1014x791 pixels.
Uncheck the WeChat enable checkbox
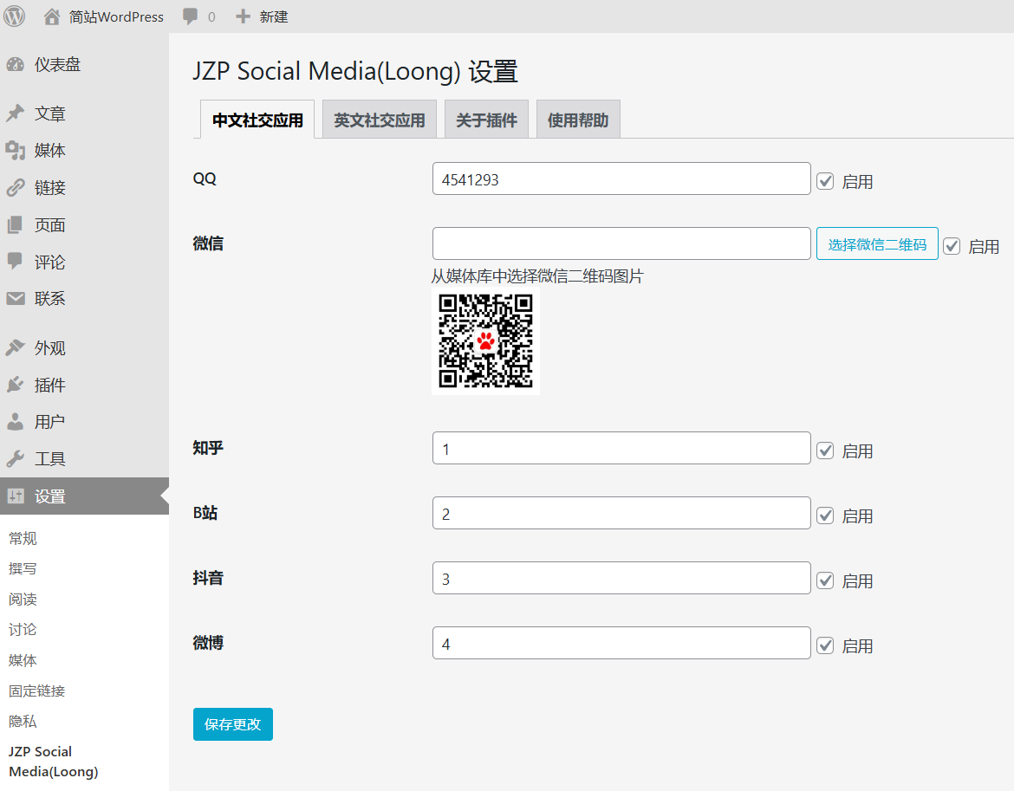point(952,246)
